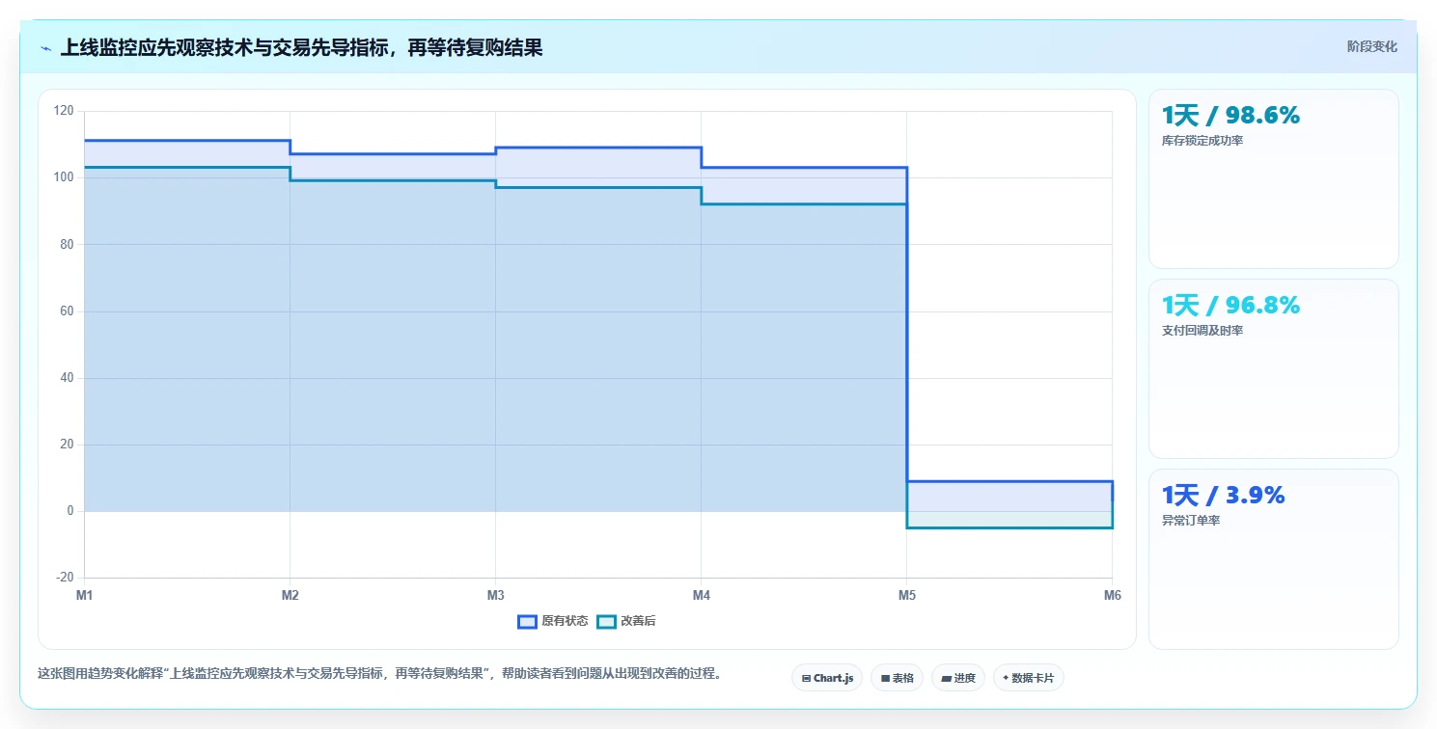The height and width of the screenshot is (729, 1437).
Task: Click the lightning icon beside the title
Action: (x=45, y=48)
